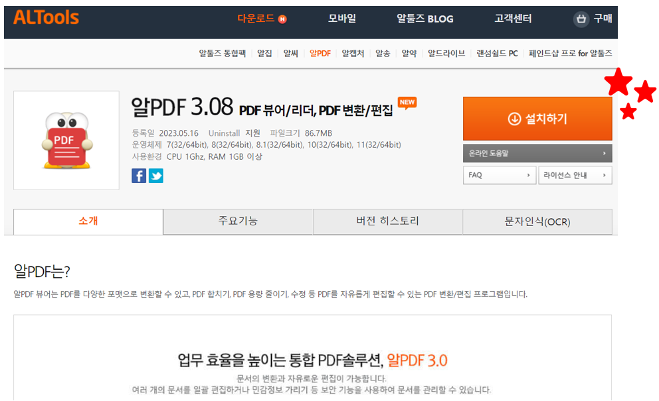Viewport: 659px width, 401px height.
Task: Click the 등록일 2023.05.16 text
Action: (x=165, y=133)
